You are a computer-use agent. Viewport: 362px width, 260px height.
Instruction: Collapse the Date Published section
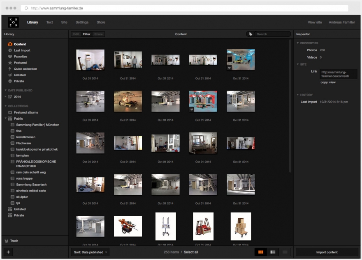pos(5,90)
